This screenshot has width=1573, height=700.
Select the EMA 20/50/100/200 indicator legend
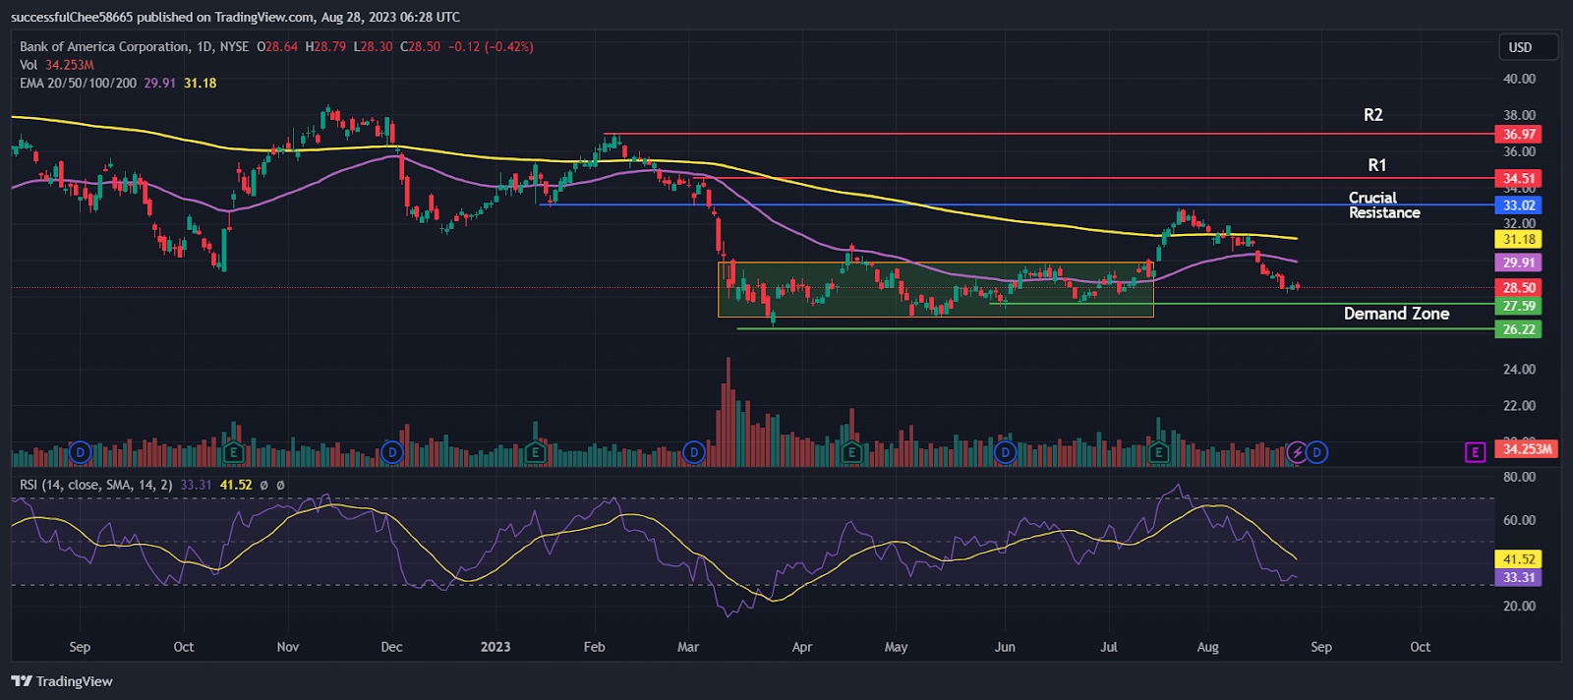tap(78, 83)
